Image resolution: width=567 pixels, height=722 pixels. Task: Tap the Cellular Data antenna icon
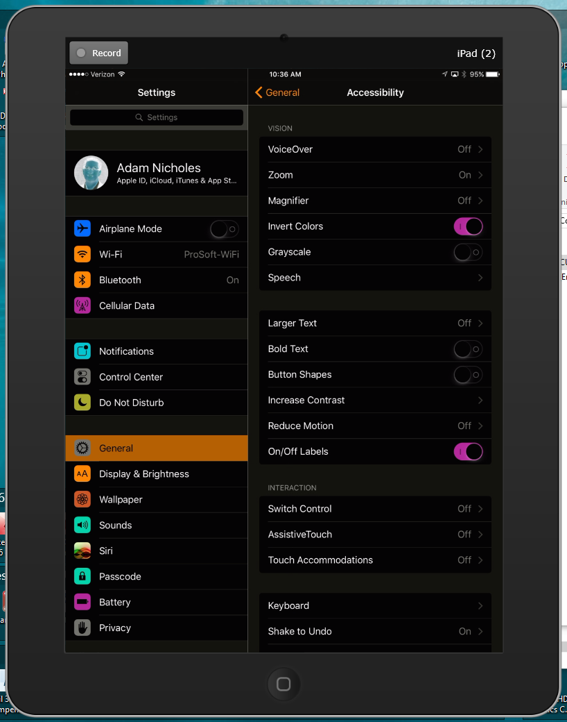coord(82,305)
